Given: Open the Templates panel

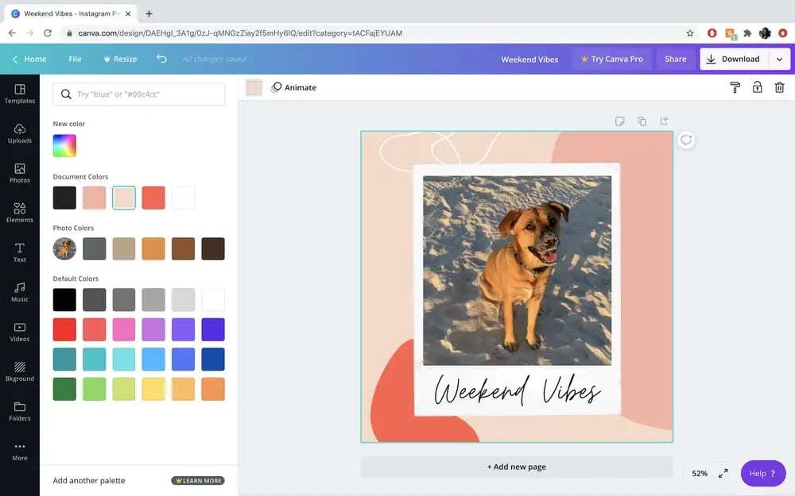Looking at the screenshot, I should 19,94.
